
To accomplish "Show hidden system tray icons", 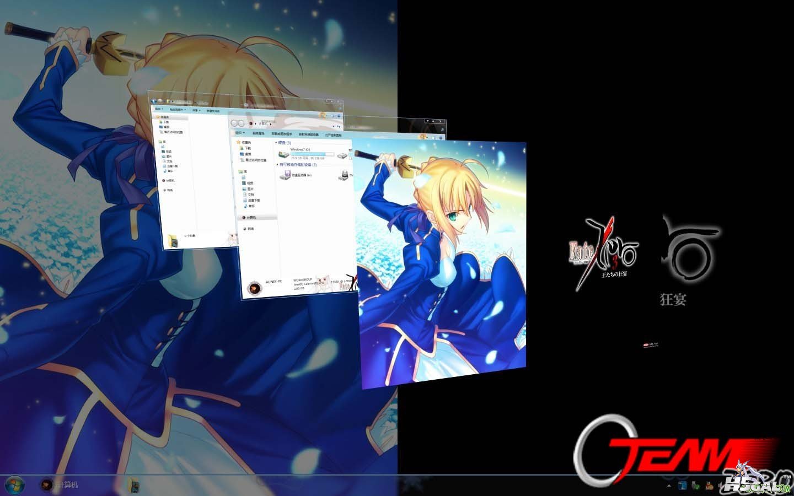I will [669, 486].
